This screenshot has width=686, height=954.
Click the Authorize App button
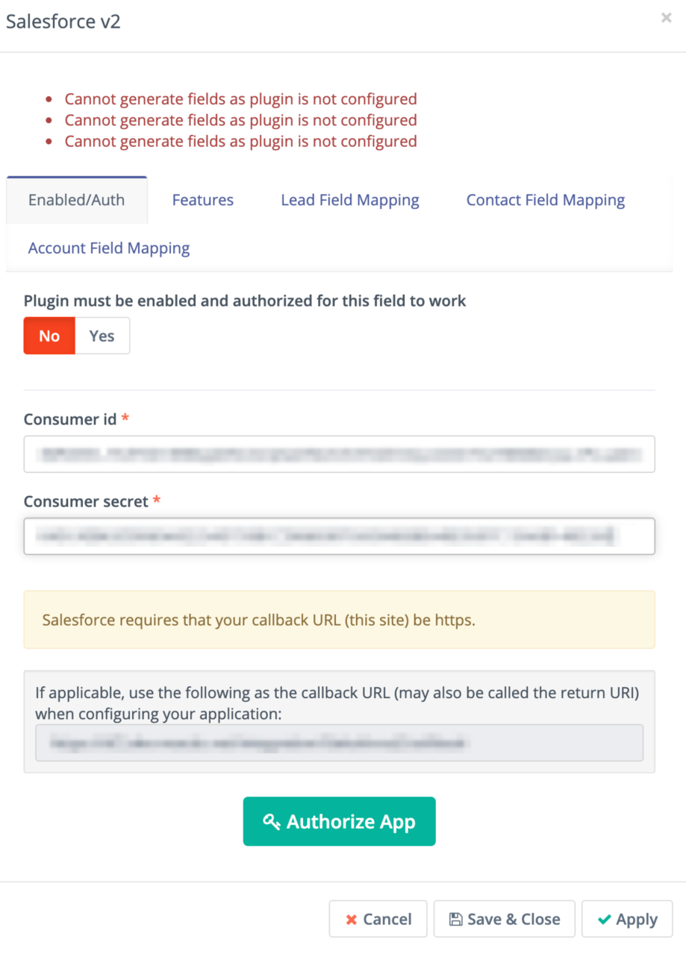tap(339, 821)
